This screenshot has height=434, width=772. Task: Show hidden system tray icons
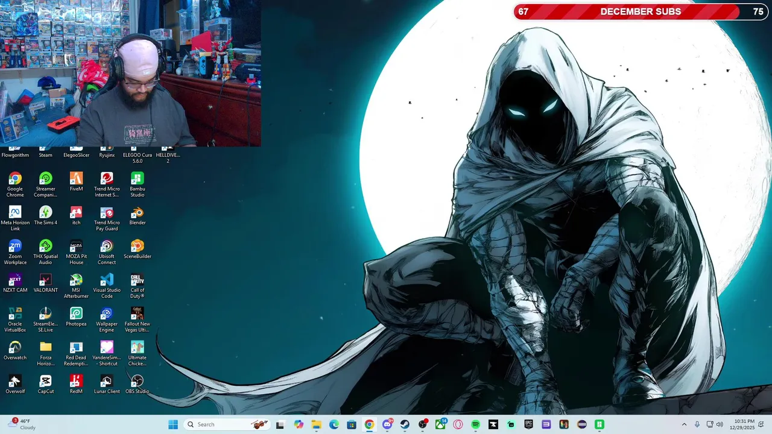684,424
